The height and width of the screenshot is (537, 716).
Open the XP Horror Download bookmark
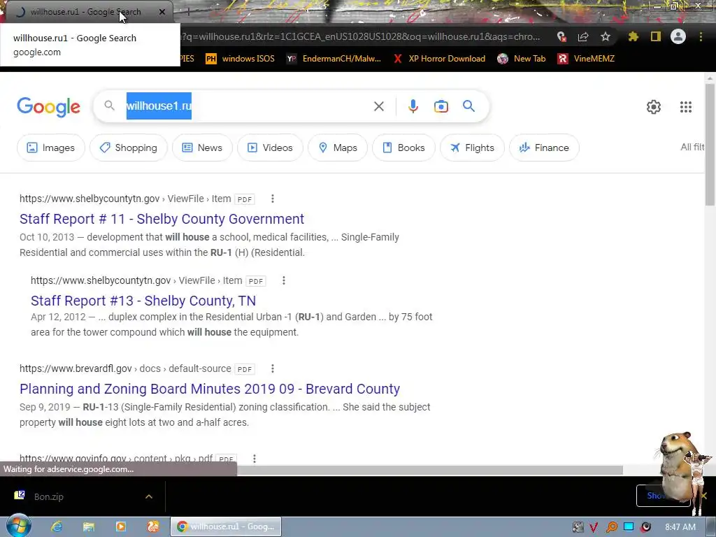439,59
